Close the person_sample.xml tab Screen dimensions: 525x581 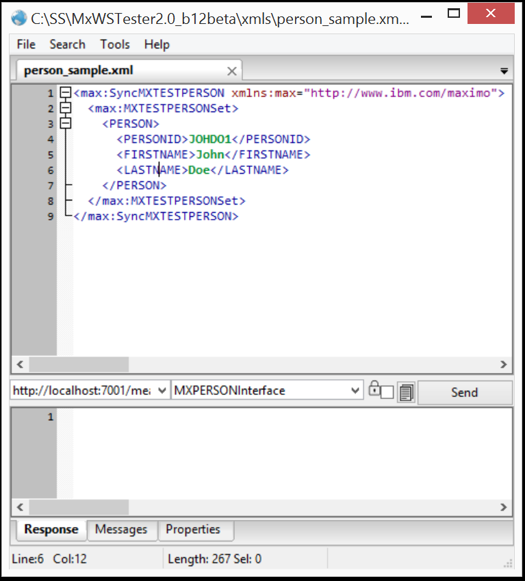pyautogui.click(x=232, y=71)
